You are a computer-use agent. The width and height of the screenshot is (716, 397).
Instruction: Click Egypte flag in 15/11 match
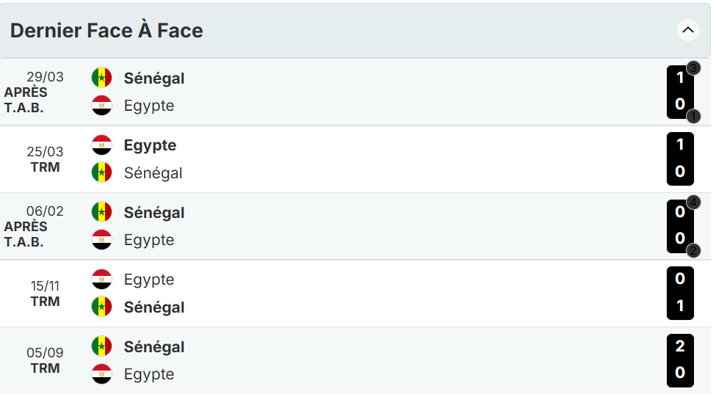101,280
